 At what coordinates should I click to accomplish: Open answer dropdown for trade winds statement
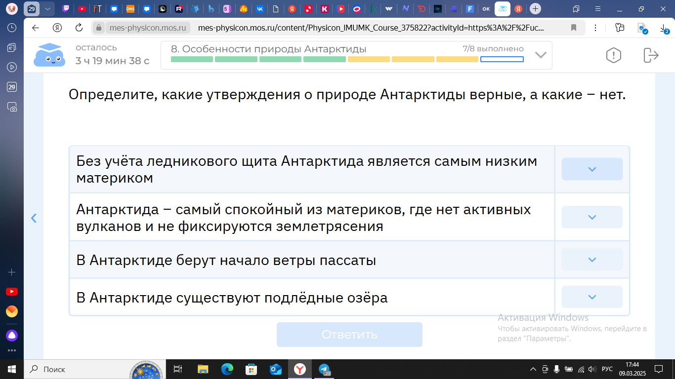(x=592, y=260)
